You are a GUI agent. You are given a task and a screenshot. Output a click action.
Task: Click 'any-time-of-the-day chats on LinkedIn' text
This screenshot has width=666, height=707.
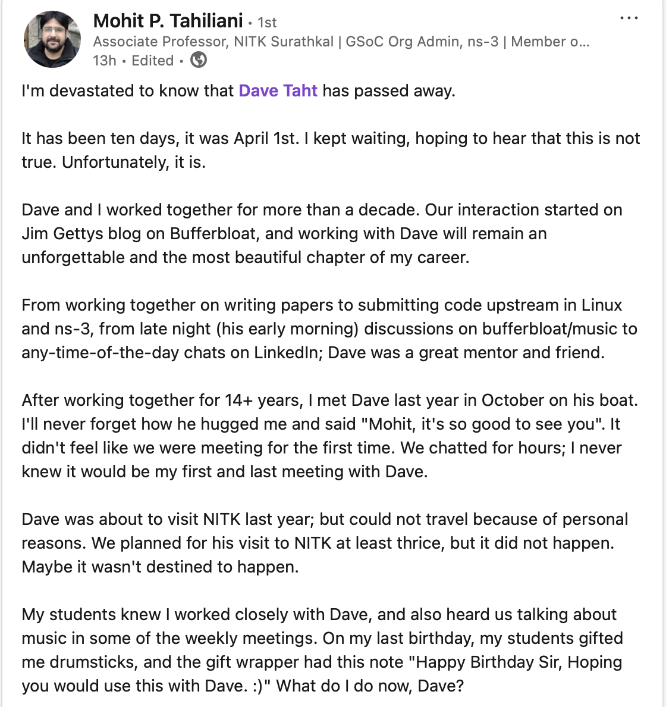pos(172,352)
